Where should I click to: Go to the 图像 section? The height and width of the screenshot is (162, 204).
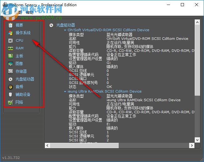19,64
